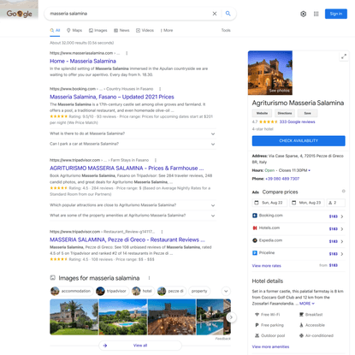
Task: Expand the knowledge panel with arrows icon
Action: [344, 56]
